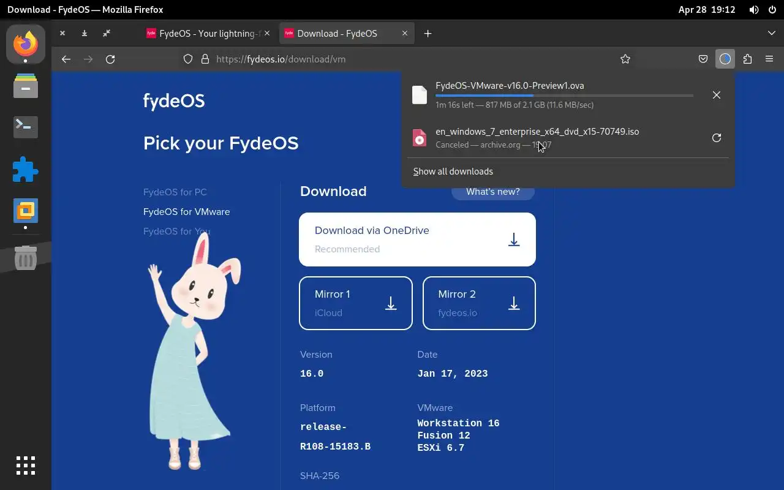Go back one page
The height and width of the screenshot is (490, 784).
click(66, 59)
